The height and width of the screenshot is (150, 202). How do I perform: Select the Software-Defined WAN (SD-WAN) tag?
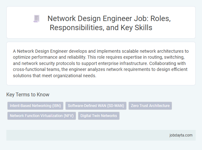[x=96, y=106]
